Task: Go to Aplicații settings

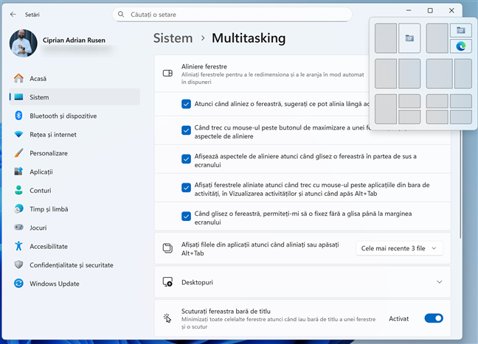Action: click(x=41, y=172)
